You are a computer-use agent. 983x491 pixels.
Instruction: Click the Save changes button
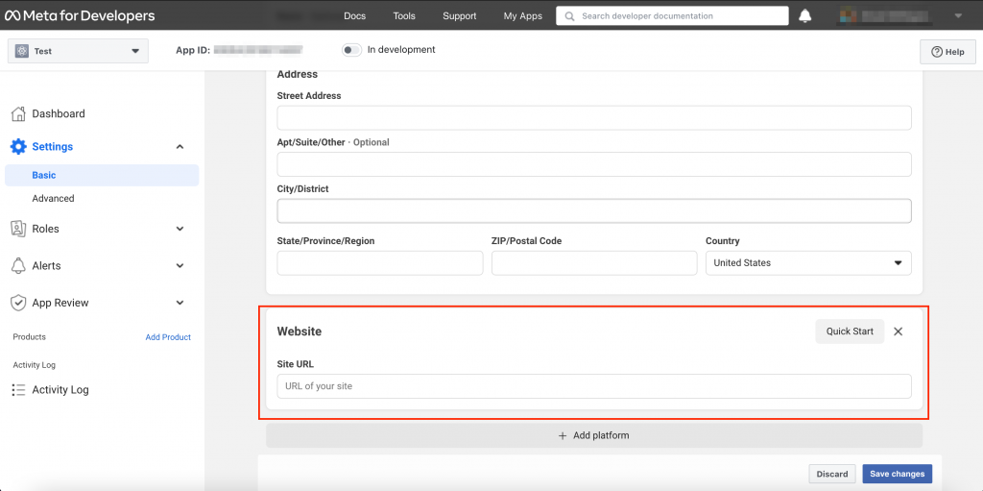(897, 474)
